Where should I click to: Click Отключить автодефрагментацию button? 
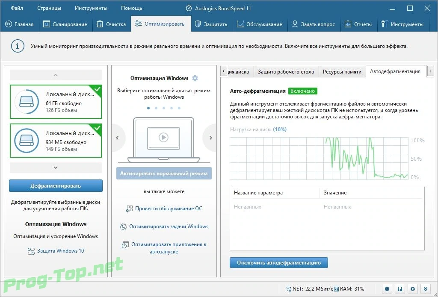(279, 263)
